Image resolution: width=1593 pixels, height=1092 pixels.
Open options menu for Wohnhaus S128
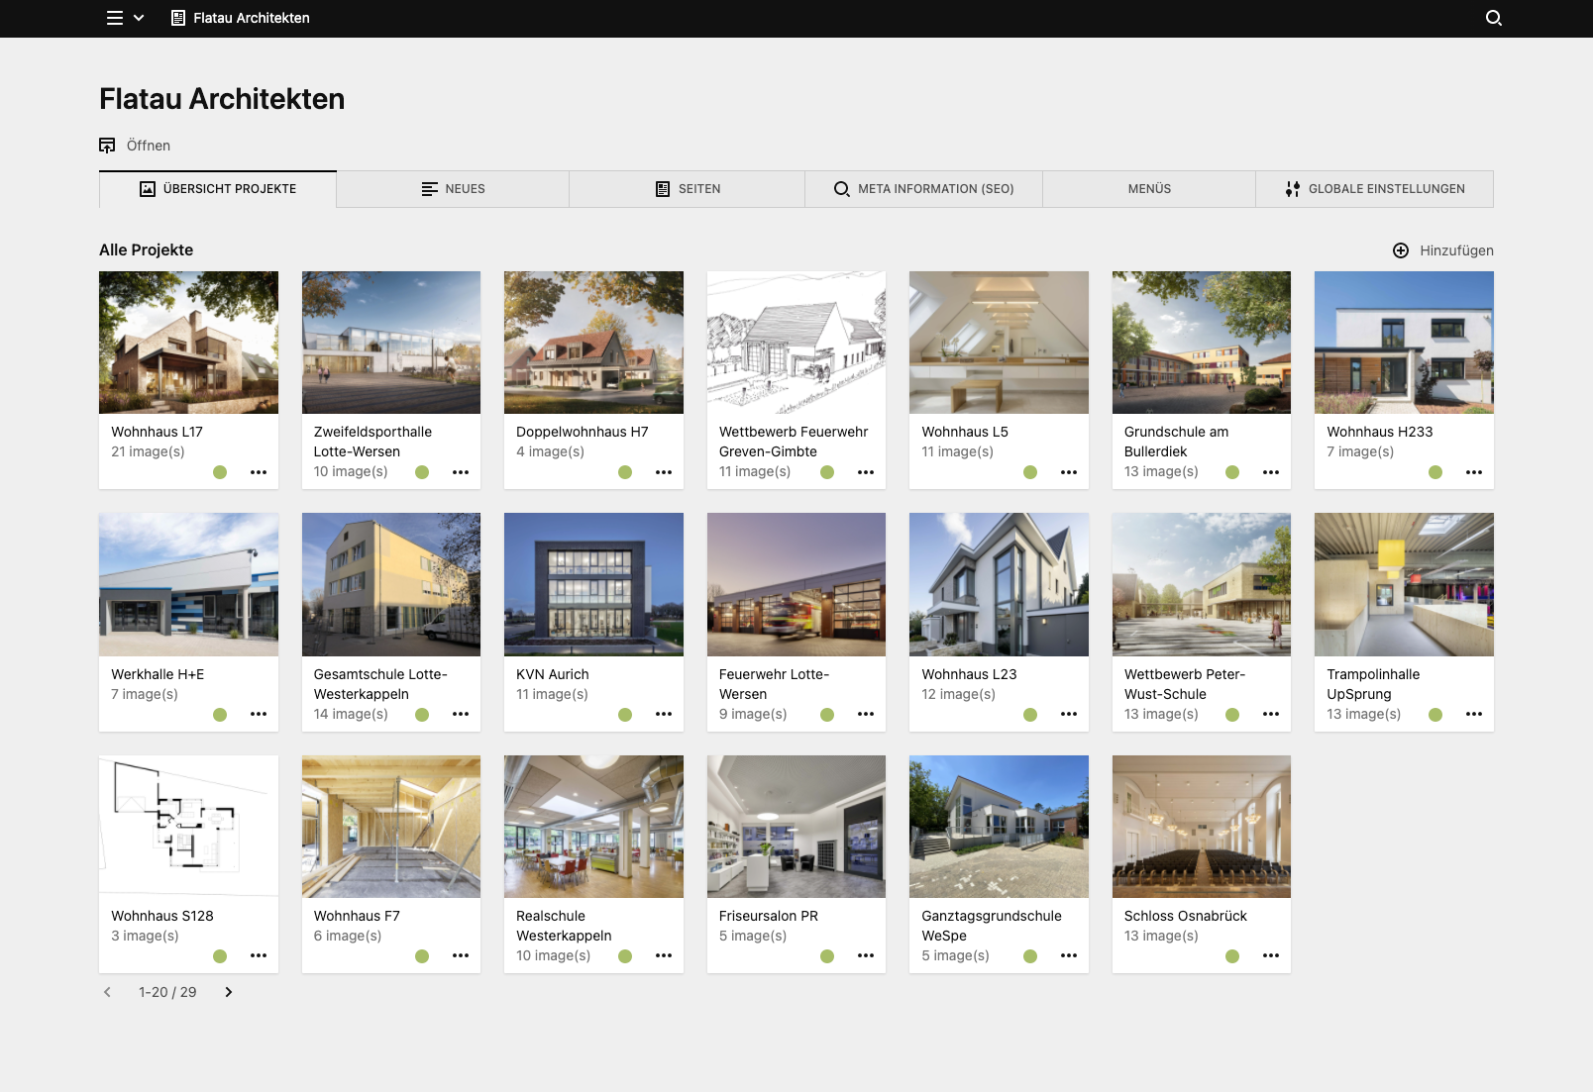[x=259, y=955]
